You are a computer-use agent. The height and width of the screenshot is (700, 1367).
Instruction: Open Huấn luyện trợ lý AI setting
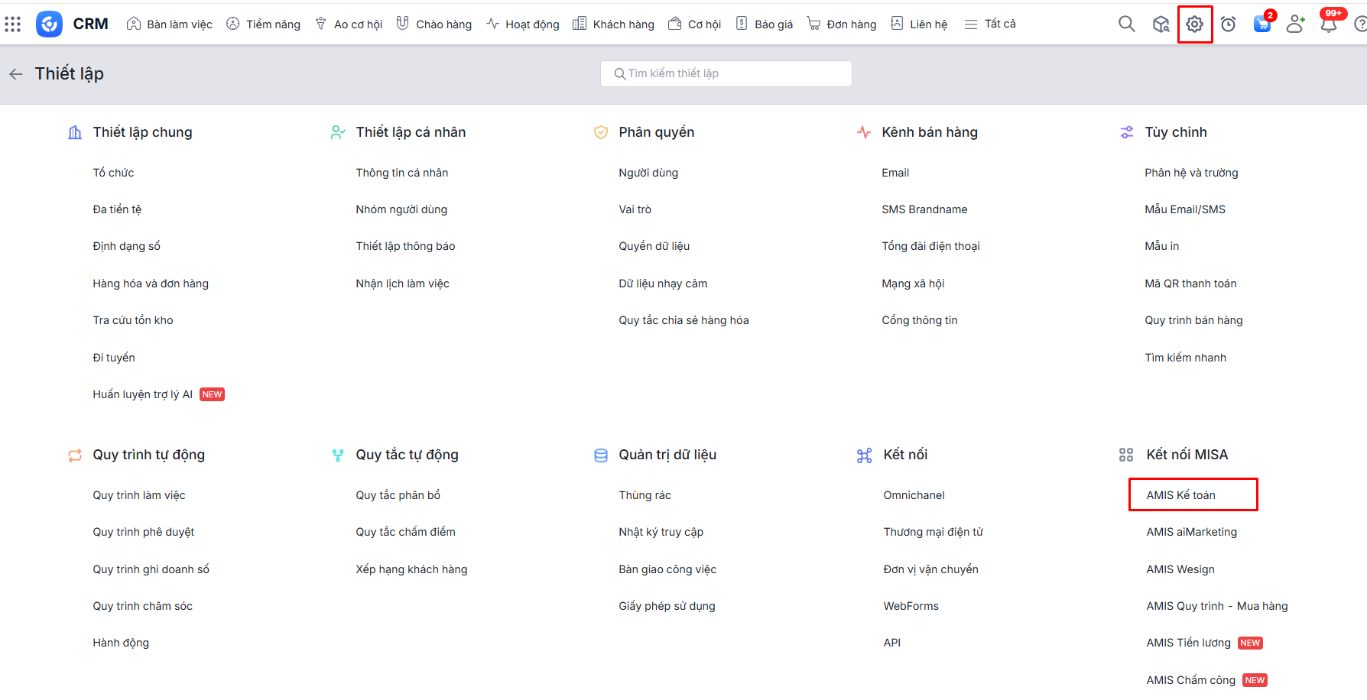(142, 394)
